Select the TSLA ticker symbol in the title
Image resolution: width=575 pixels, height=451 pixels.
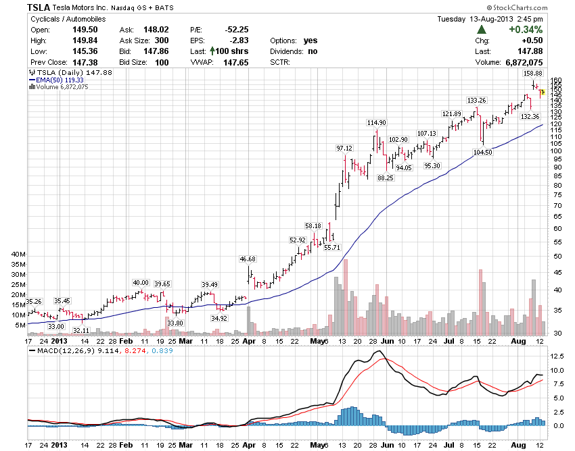click(x=39, y=7)
